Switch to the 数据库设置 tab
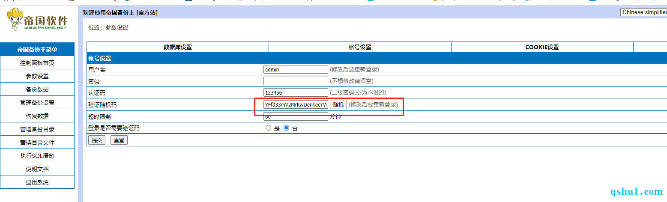This screenshot has height=202, width=667. (x=178, y=47)
